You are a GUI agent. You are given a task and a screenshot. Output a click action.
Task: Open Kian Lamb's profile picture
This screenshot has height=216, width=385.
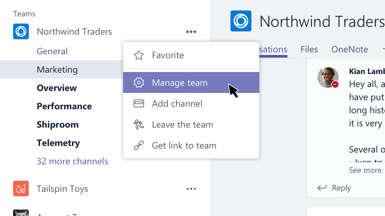(328, 77)
